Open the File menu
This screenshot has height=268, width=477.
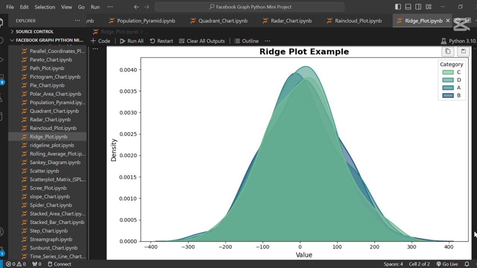[10, 7]
